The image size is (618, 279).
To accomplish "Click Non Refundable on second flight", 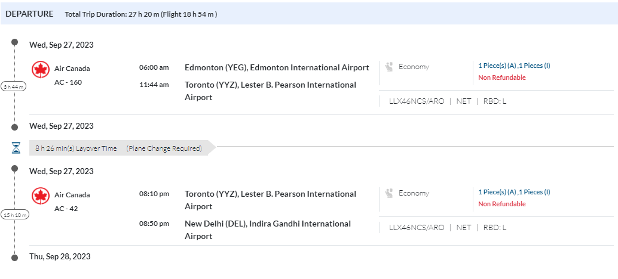I will [502, 204].
